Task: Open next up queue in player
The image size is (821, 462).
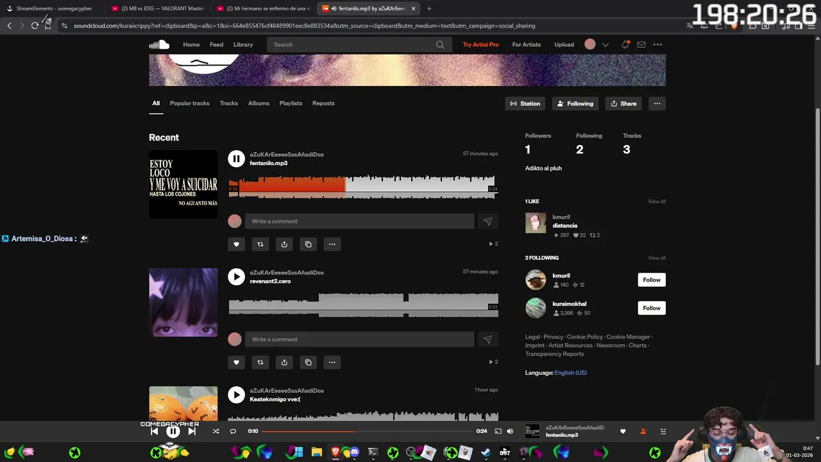Action: coord(663,431)
